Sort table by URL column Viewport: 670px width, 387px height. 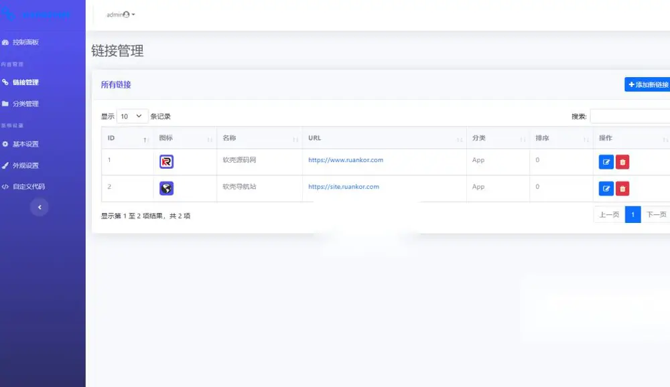[385, 138]
